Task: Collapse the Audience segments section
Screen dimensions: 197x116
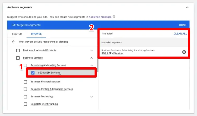Action: (187, 7)
